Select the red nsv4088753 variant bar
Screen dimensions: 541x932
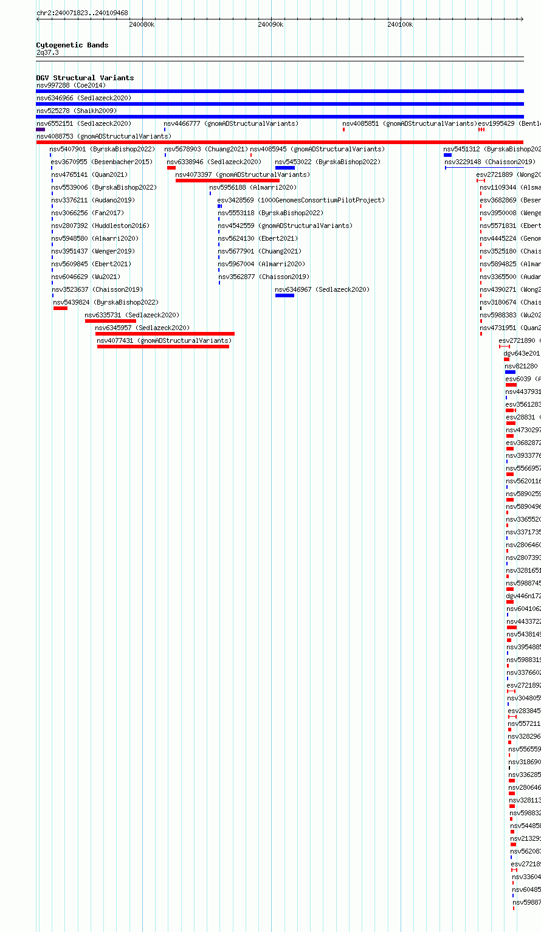point(280,142)
